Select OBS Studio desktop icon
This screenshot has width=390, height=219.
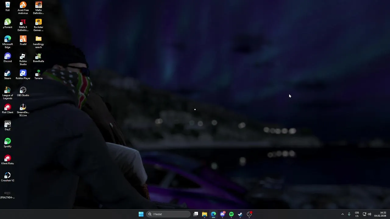pos(23,92)
